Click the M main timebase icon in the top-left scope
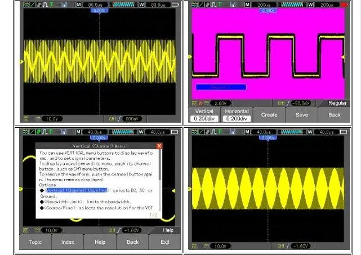361x255 pixels. click(x=79, y=5)
